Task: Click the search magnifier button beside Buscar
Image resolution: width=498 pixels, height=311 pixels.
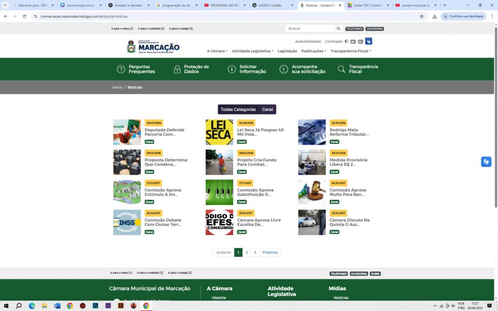Action: point(338,29)
